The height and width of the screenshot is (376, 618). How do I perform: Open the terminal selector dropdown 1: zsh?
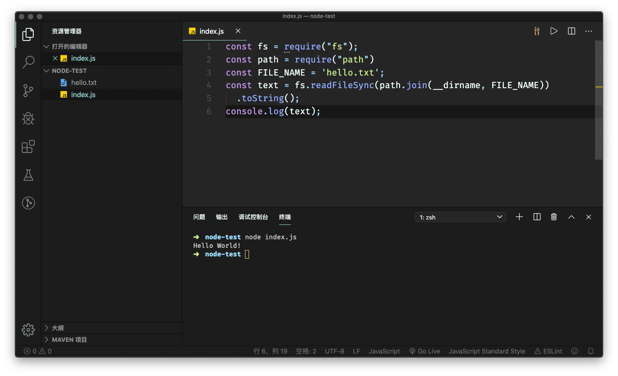click(461, 217)
